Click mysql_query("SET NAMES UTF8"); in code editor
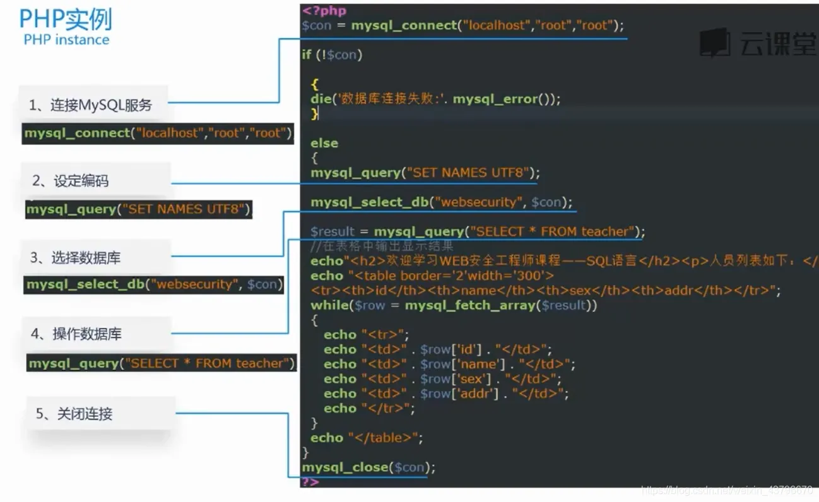Viewport: 819px width, 502px height. coord(425,172)
